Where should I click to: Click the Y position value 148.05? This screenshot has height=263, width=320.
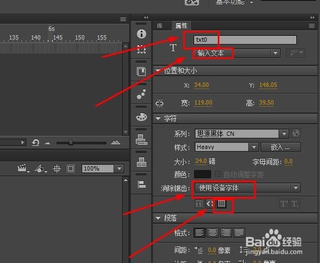point(268,85)
